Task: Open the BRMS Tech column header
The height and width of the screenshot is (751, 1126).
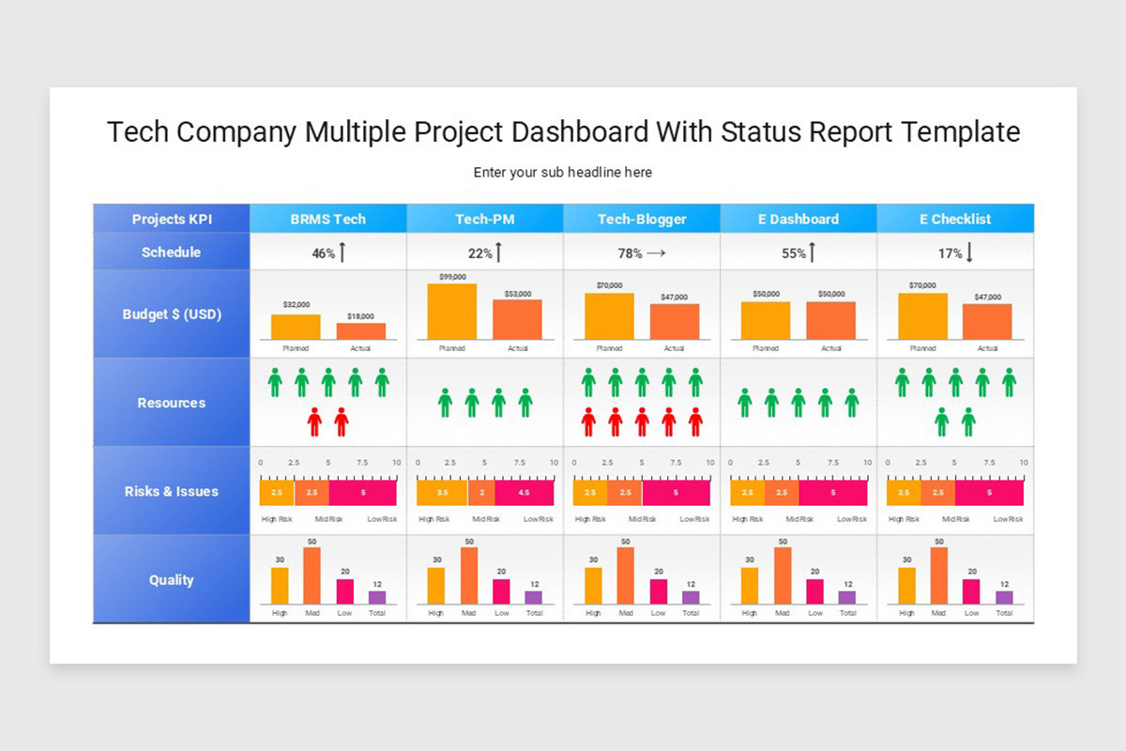Action: (x=327, y=219)
